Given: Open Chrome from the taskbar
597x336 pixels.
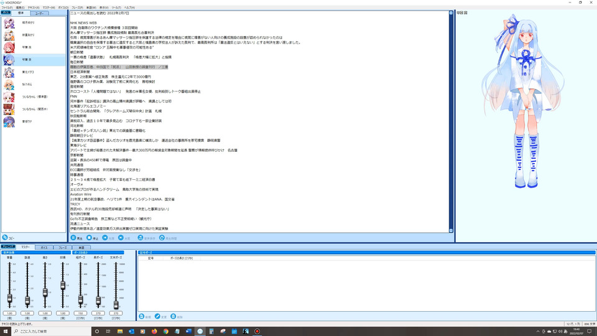Looking at the screenshot, I should [x=165, y=332].
